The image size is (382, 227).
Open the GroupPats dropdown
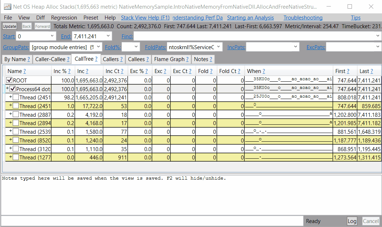pos(99,46)
